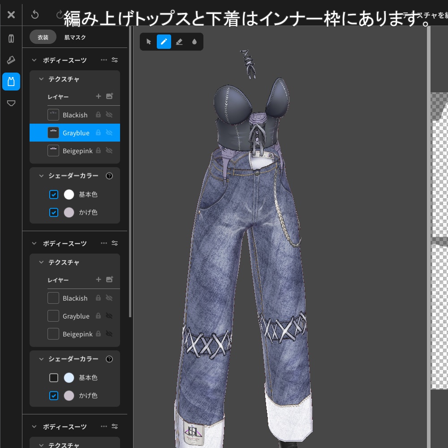Select the Brush tool in the canvas toolbar
448x448 pixels.
(x=163, y=42)
